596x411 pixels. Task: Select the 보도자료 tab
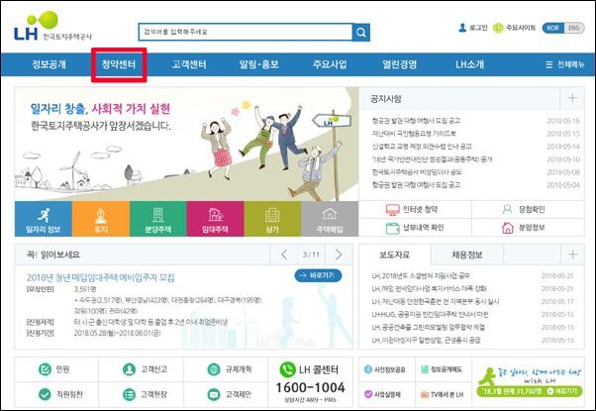click(395, 255)
